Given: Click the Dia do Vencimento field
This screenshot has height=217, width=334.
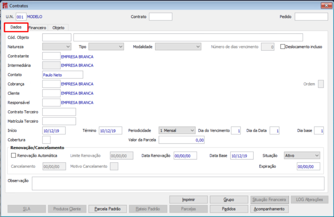Looking at the screenshot, I should pyautogui.click(x=236, y=131).
